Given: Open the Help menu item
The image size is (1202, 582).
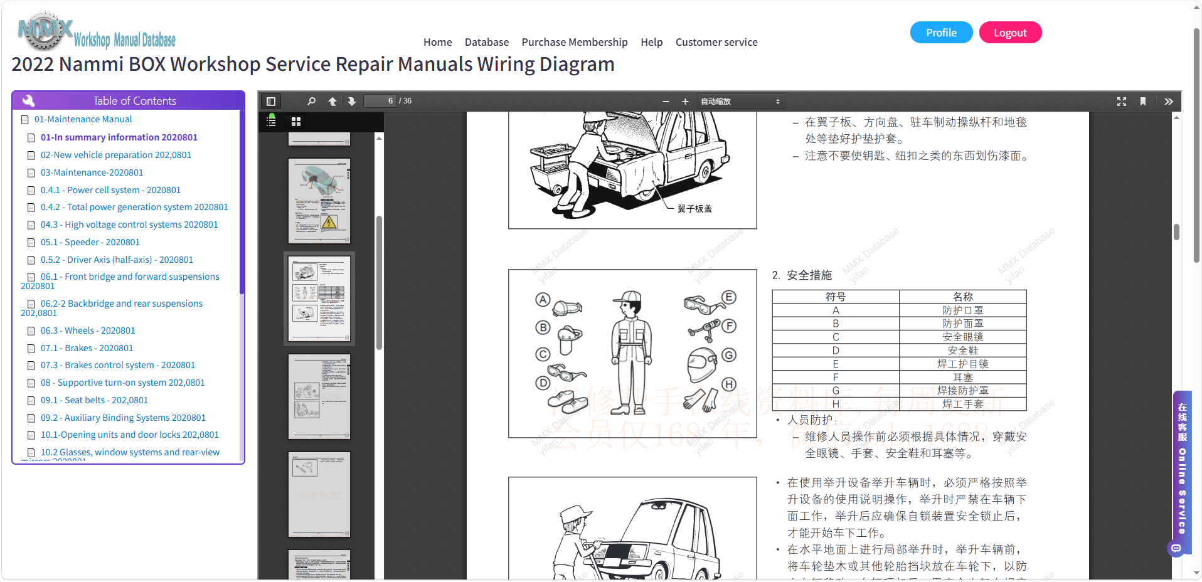Looking at the screenshot, I should point(651,42).
